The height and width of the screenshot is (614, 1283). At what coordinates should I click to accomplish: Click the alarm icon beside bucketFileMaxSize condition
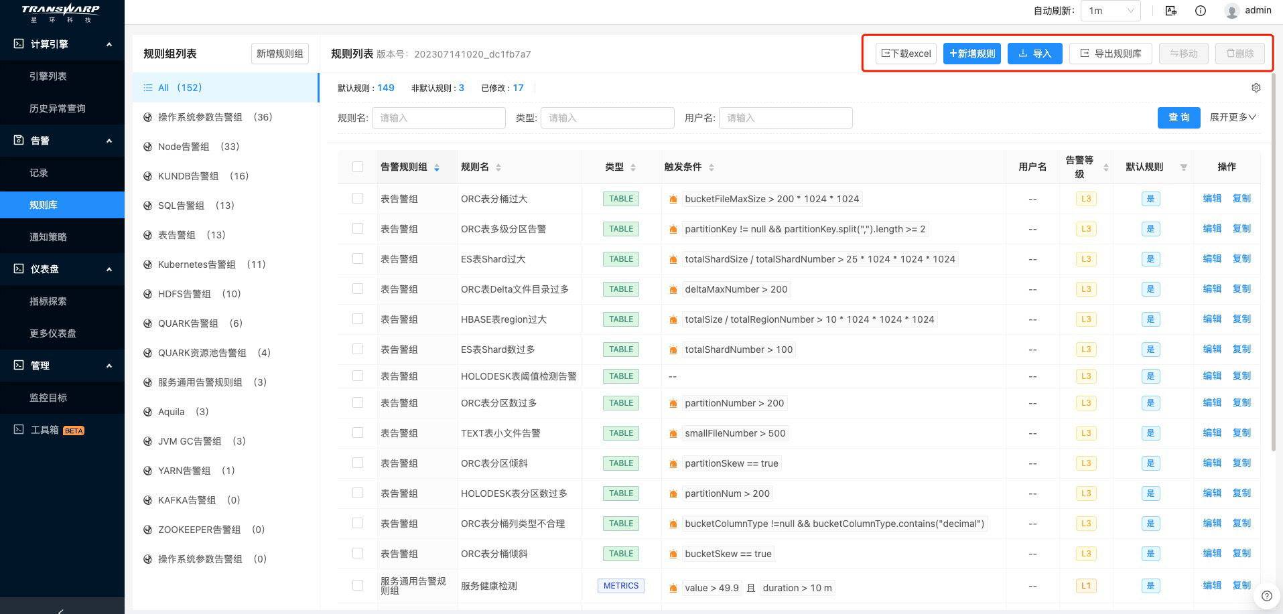tap(673, 199)
